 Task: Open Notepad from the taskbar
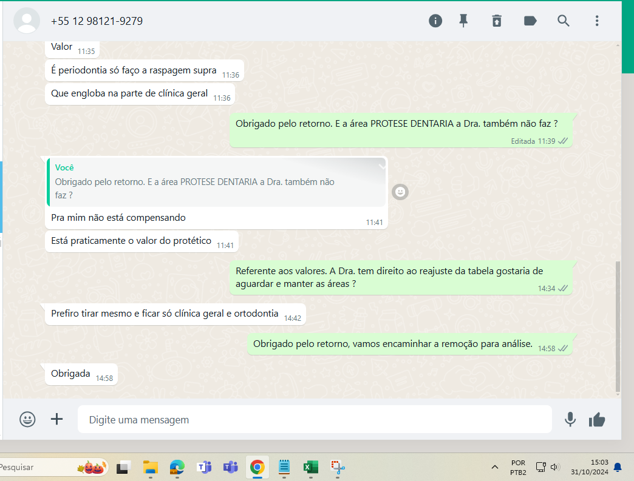tap(284, 467)
